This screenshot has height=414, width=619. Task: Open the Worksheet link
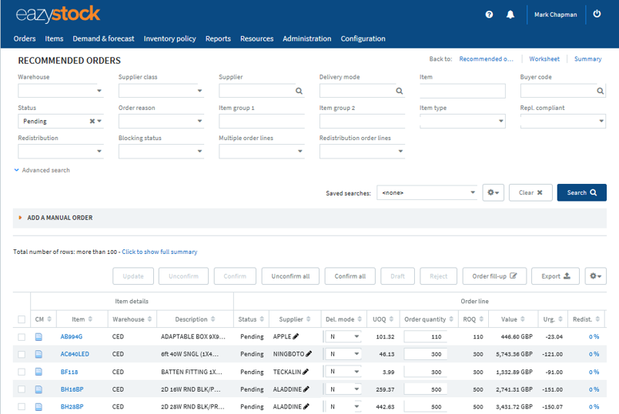click(544, 58)
